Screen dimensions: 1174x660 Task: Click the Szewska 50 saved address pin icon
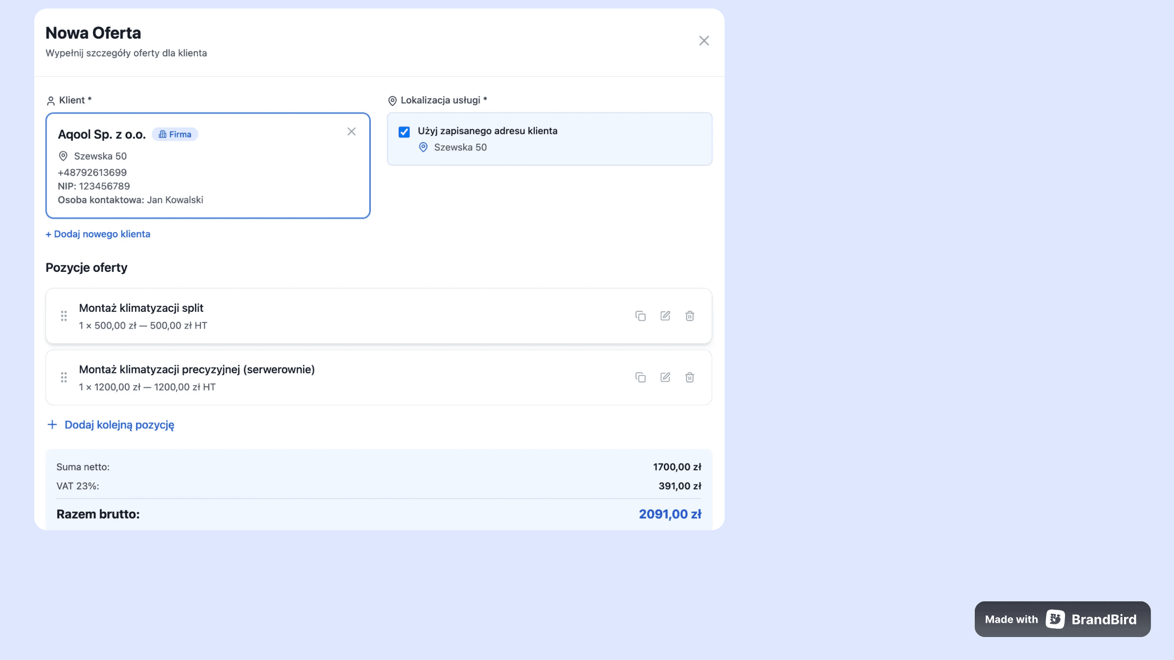(x=424, y=147)
